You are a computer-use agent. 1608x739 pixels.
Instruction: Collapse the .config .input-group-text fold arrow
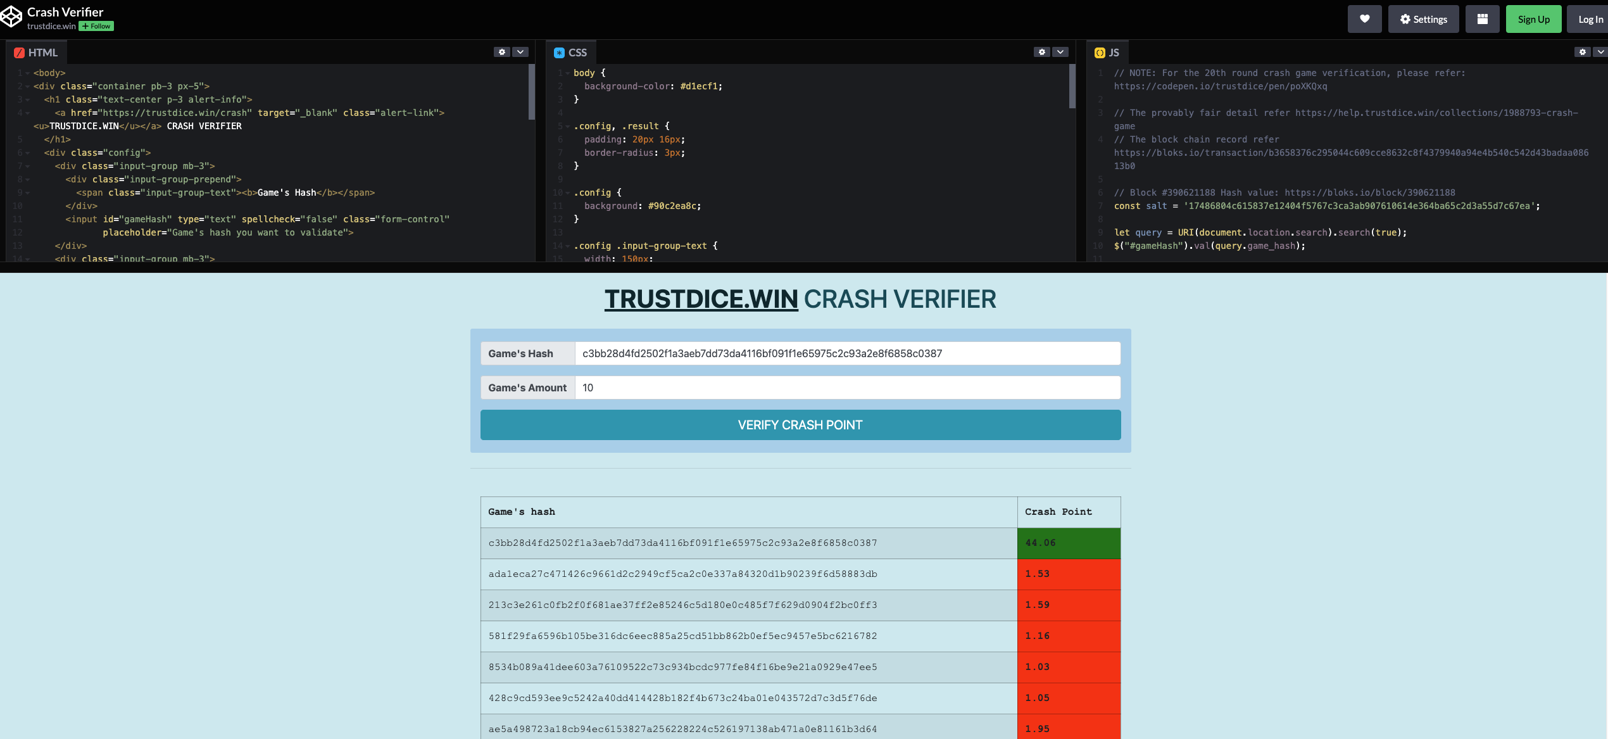pyautogui.click(x=567, y=246)
